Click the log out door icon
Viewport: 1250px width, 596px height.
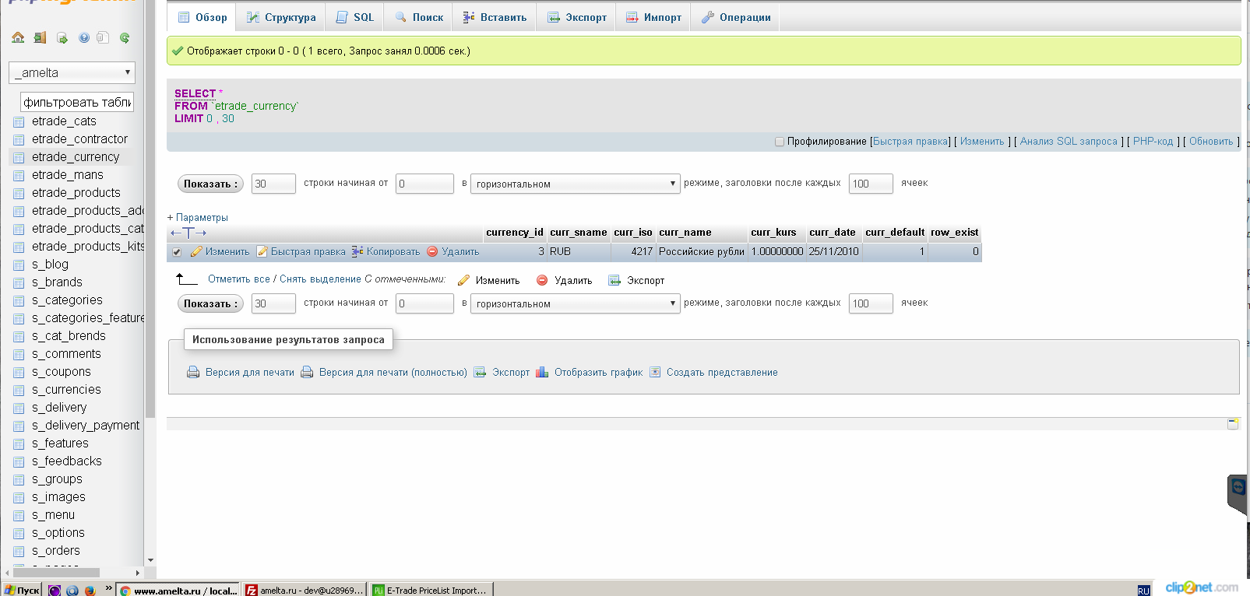tap(40, 37)
